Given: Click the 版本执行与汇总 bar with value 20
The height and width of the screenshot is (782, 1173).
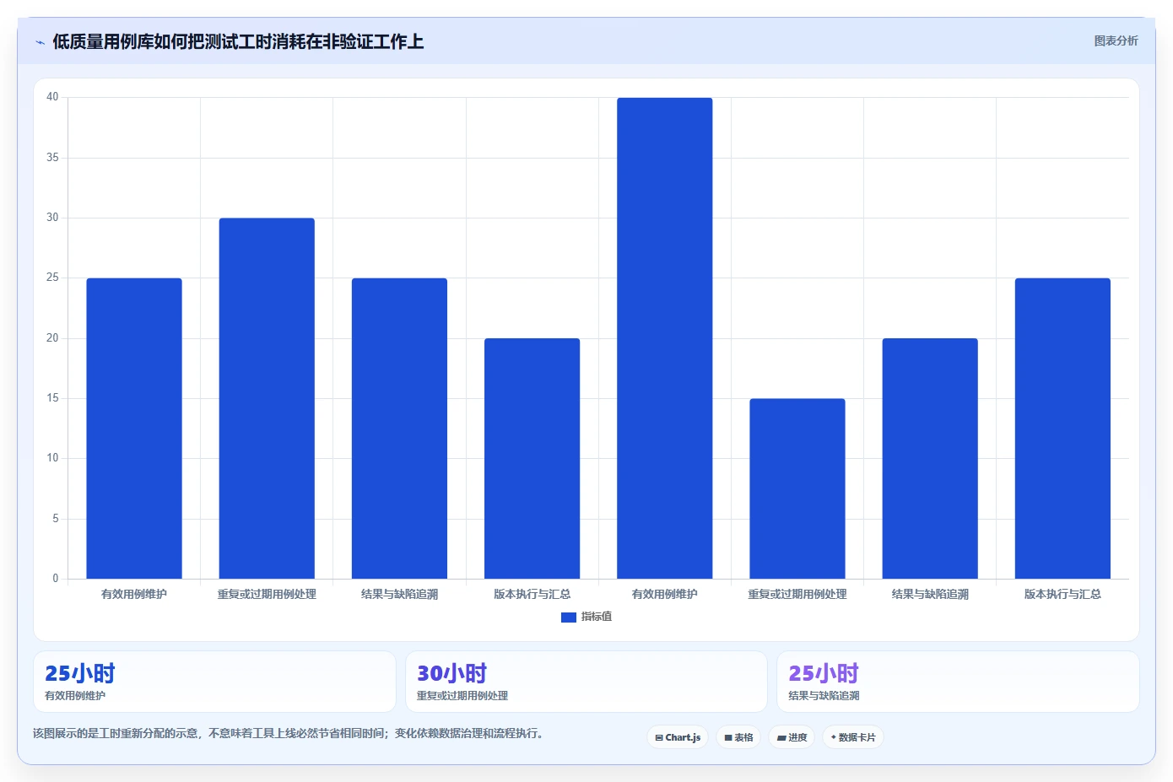Looking at the screenshot, I should point(532,458).
